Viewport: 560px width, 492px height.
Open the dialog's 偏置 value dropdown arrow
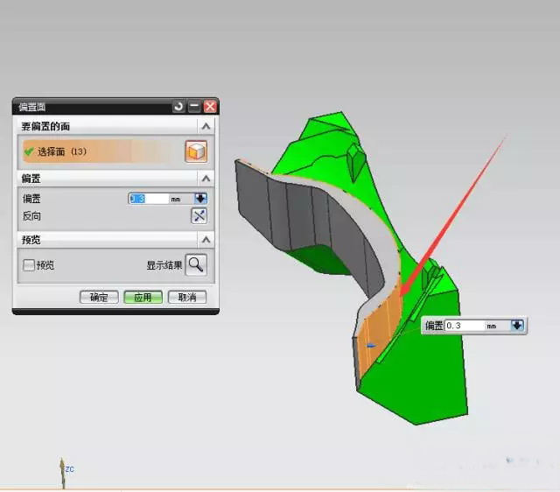[x=200, y=199]
